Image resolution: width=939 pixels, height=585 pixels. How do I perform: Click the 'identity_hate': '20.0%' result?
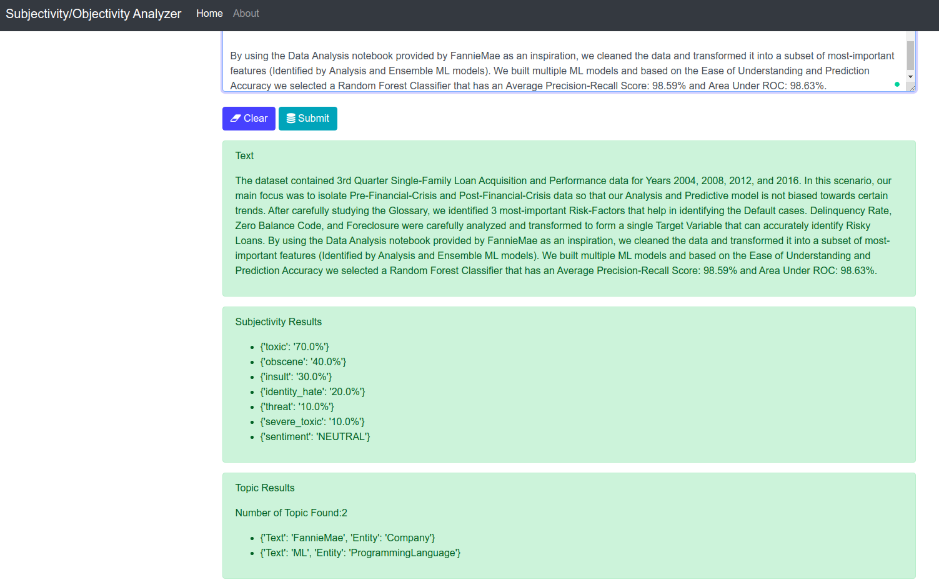tap(312, 392)
